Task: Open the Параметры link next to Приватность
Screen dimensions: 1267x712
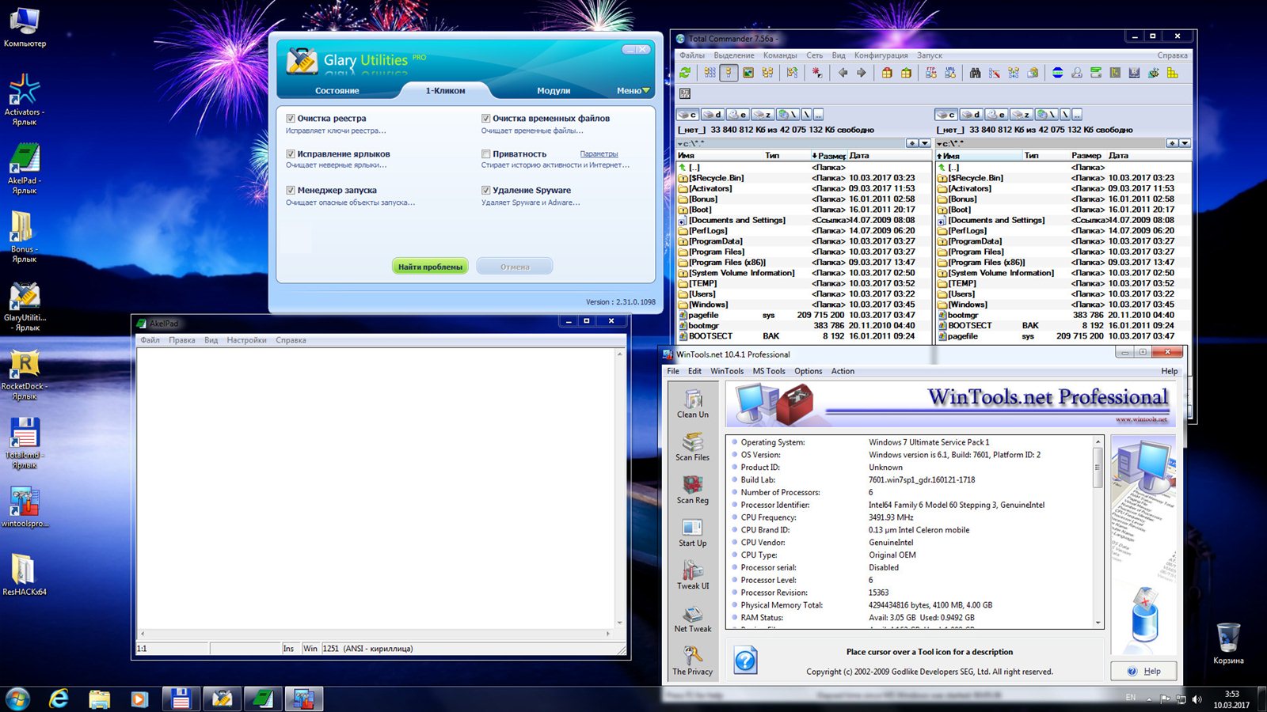Action: (x=599, y=154)
